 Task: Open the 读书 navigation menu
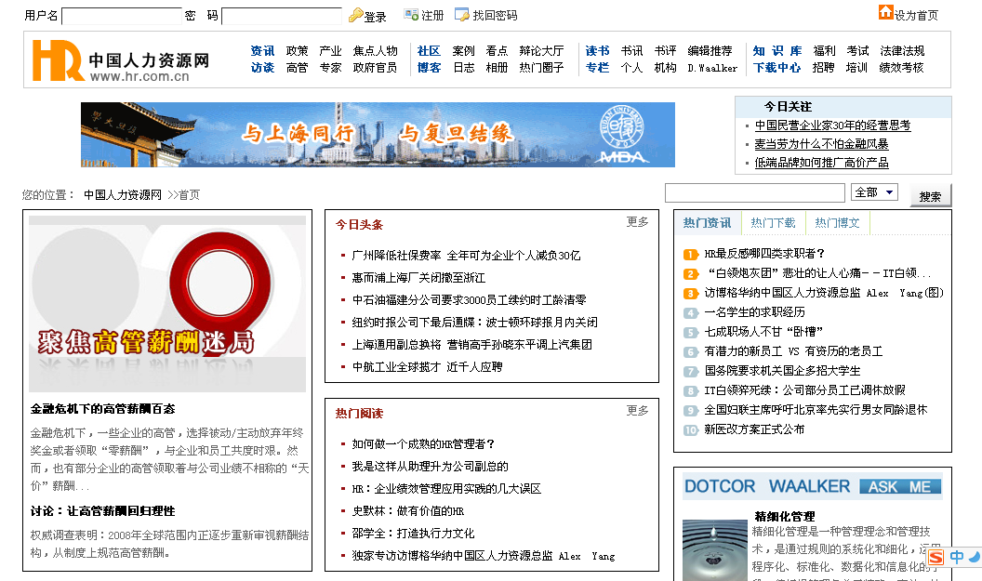[597, 51]
